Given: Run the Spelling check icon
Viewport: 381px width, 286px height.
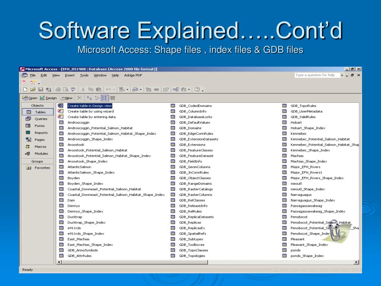Looking at the screenshot, I should coord(73,89).
